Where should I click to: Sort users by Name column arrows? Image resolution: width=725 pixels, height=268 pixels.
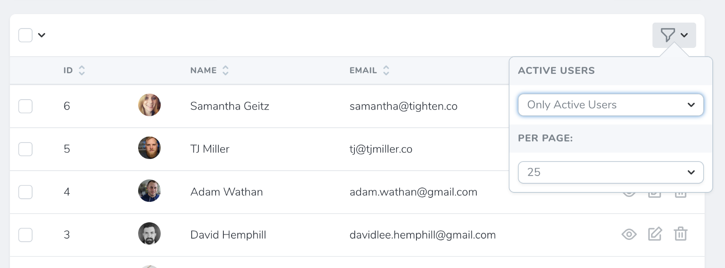click(x=225, y=71)
